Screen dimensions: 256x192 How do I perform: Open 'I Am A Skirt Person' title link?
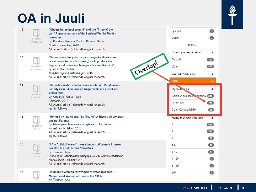[85, 146]
